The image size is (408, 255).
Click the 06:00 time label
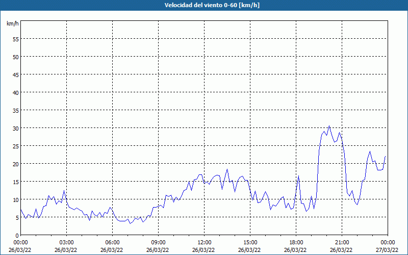(x=112, y=243)
